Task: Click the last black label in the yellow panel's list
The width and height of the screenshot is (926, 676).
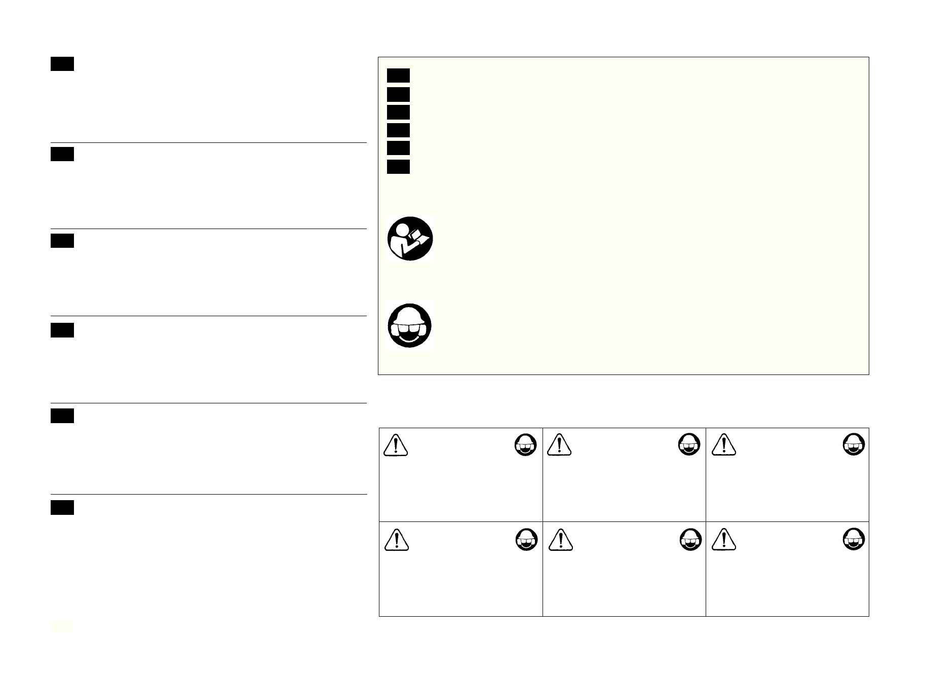Action: pyautogui.click(x=398, y=167)
